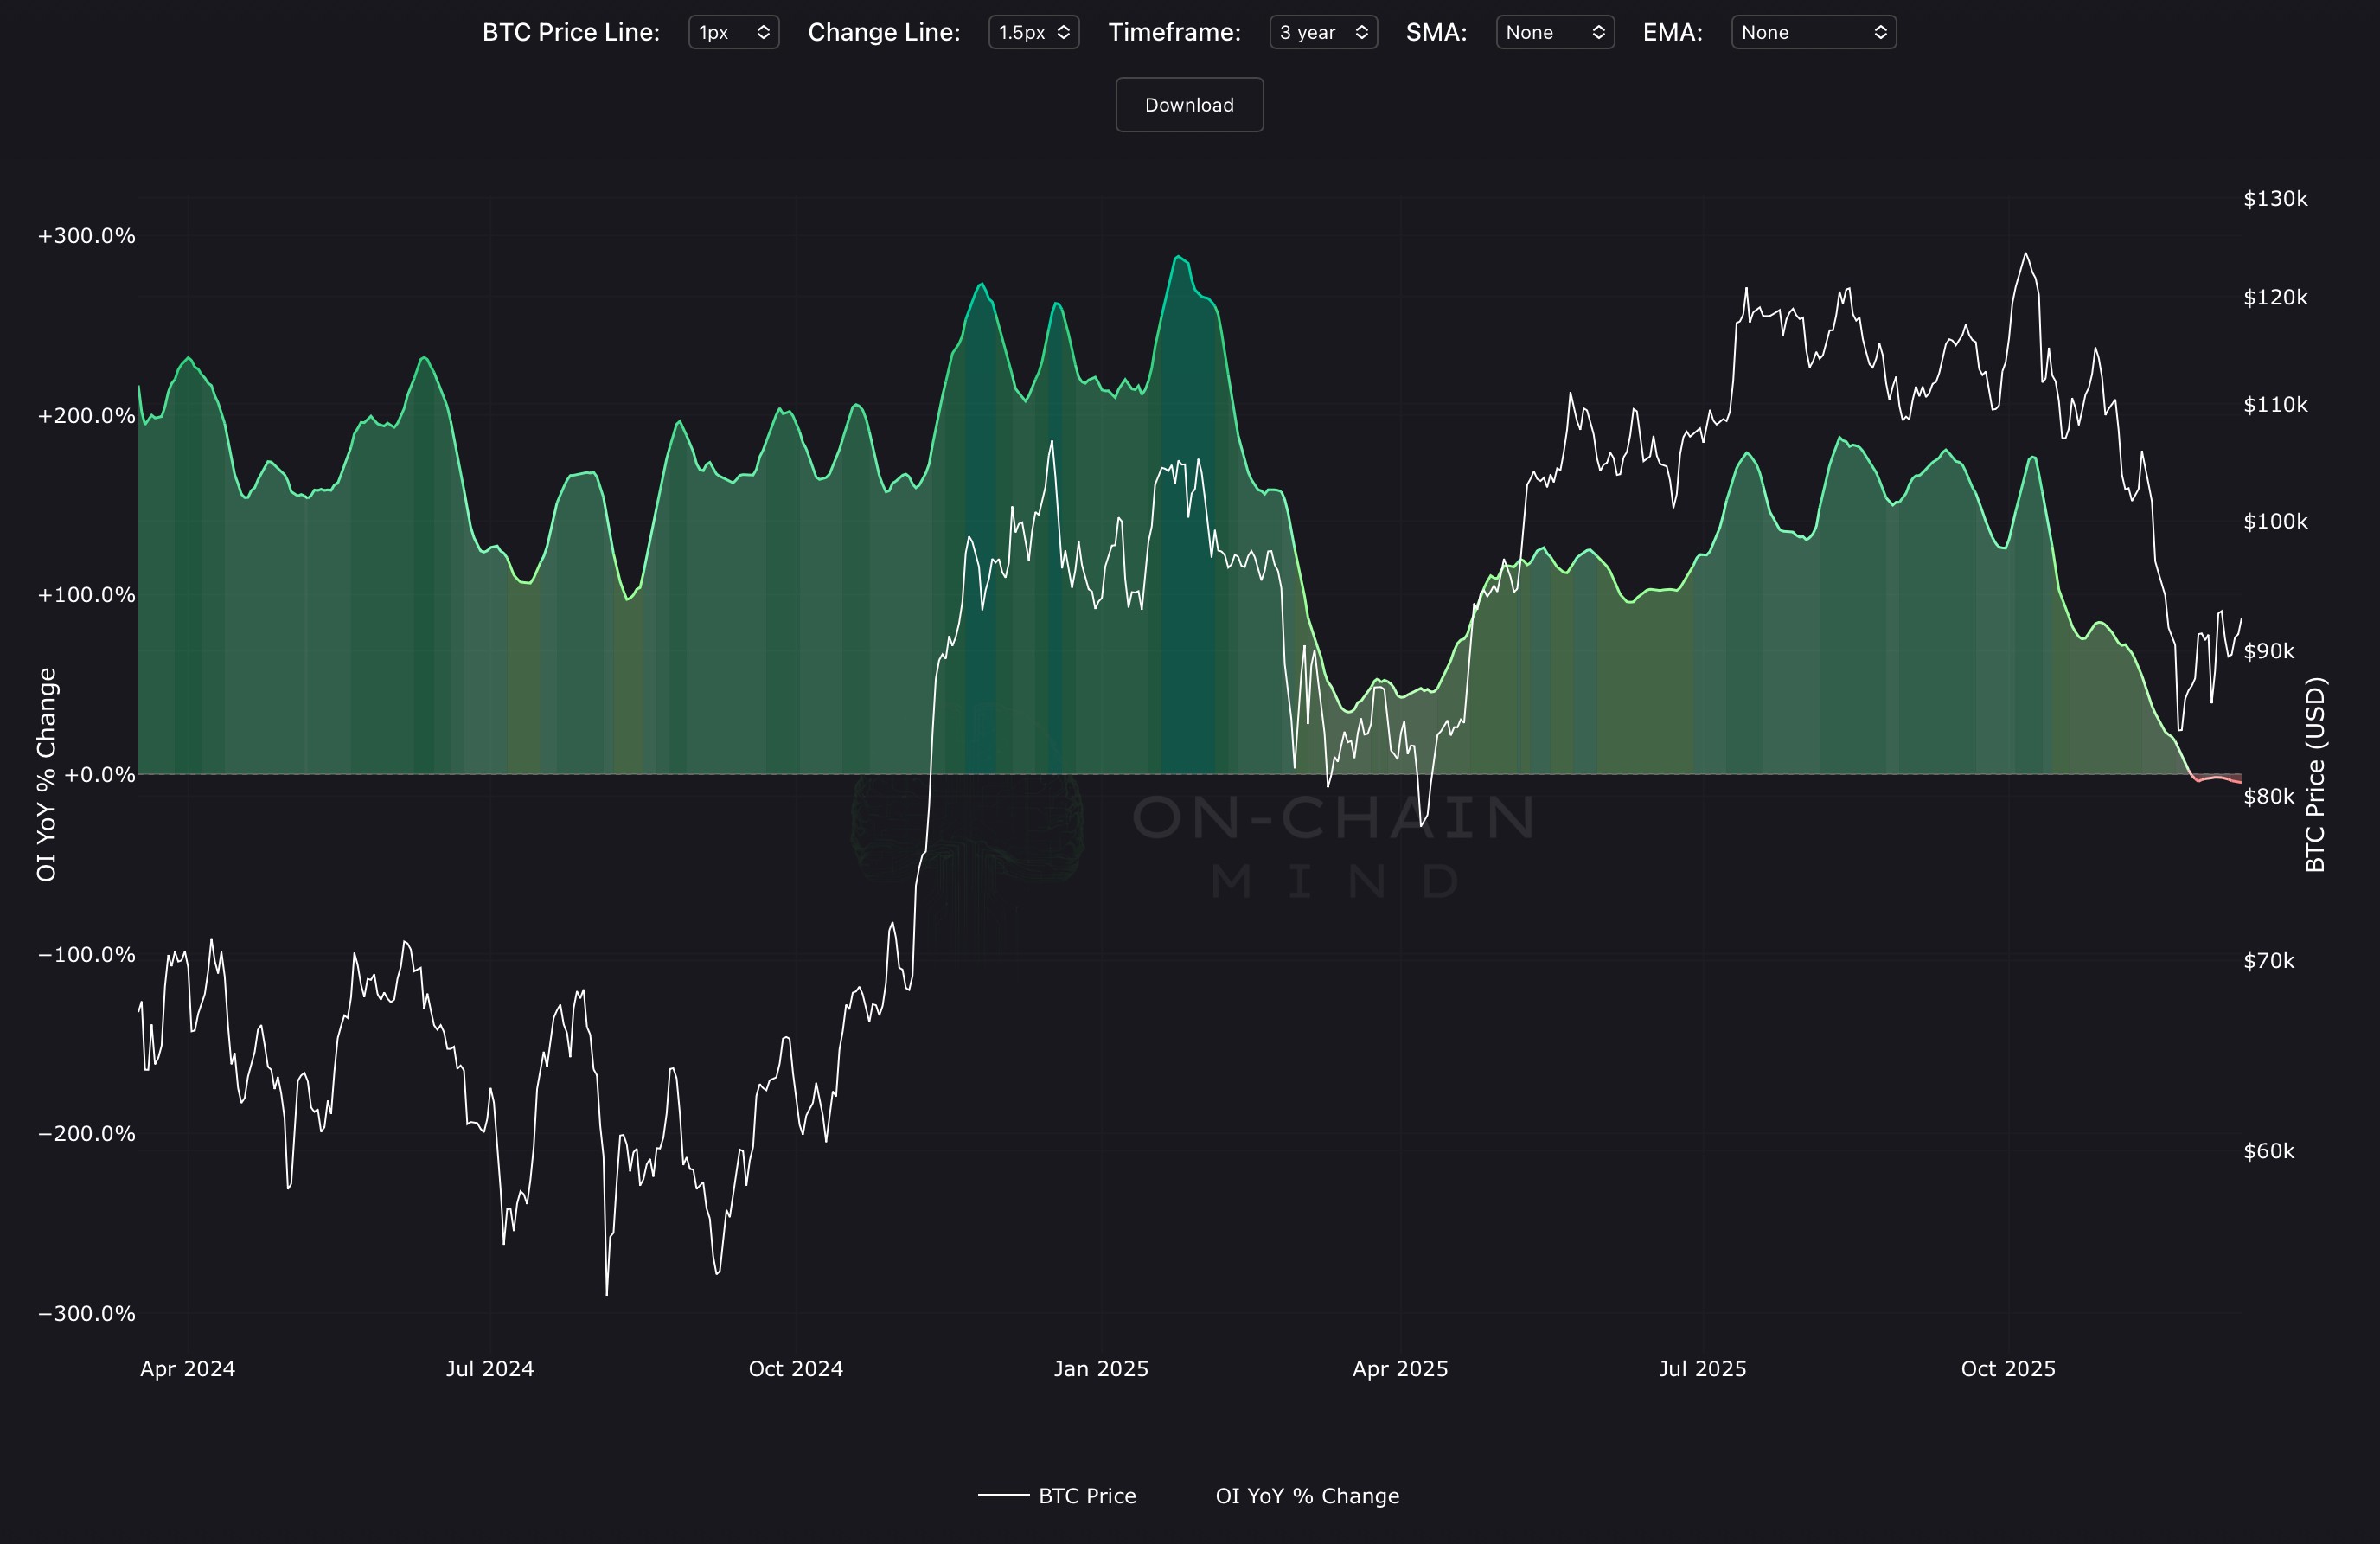
Task: Click the OI YoY % Change axis title
Action: click(x=46, y=775)
